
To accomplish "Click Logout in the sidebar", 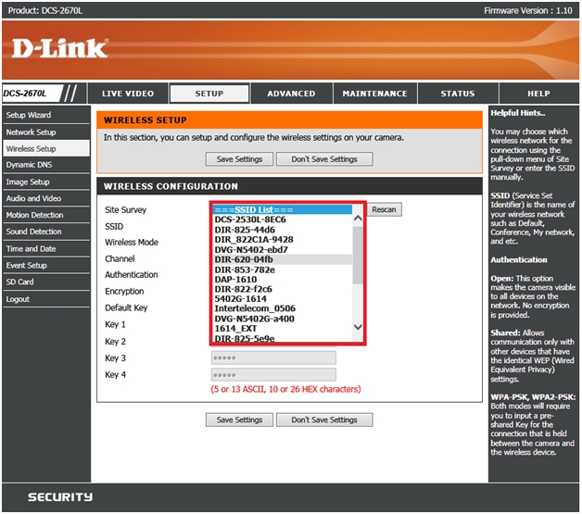I will 18,299.
